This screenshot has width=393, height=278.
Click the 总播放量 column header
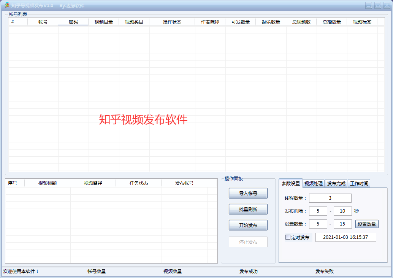tap(332, 22)
